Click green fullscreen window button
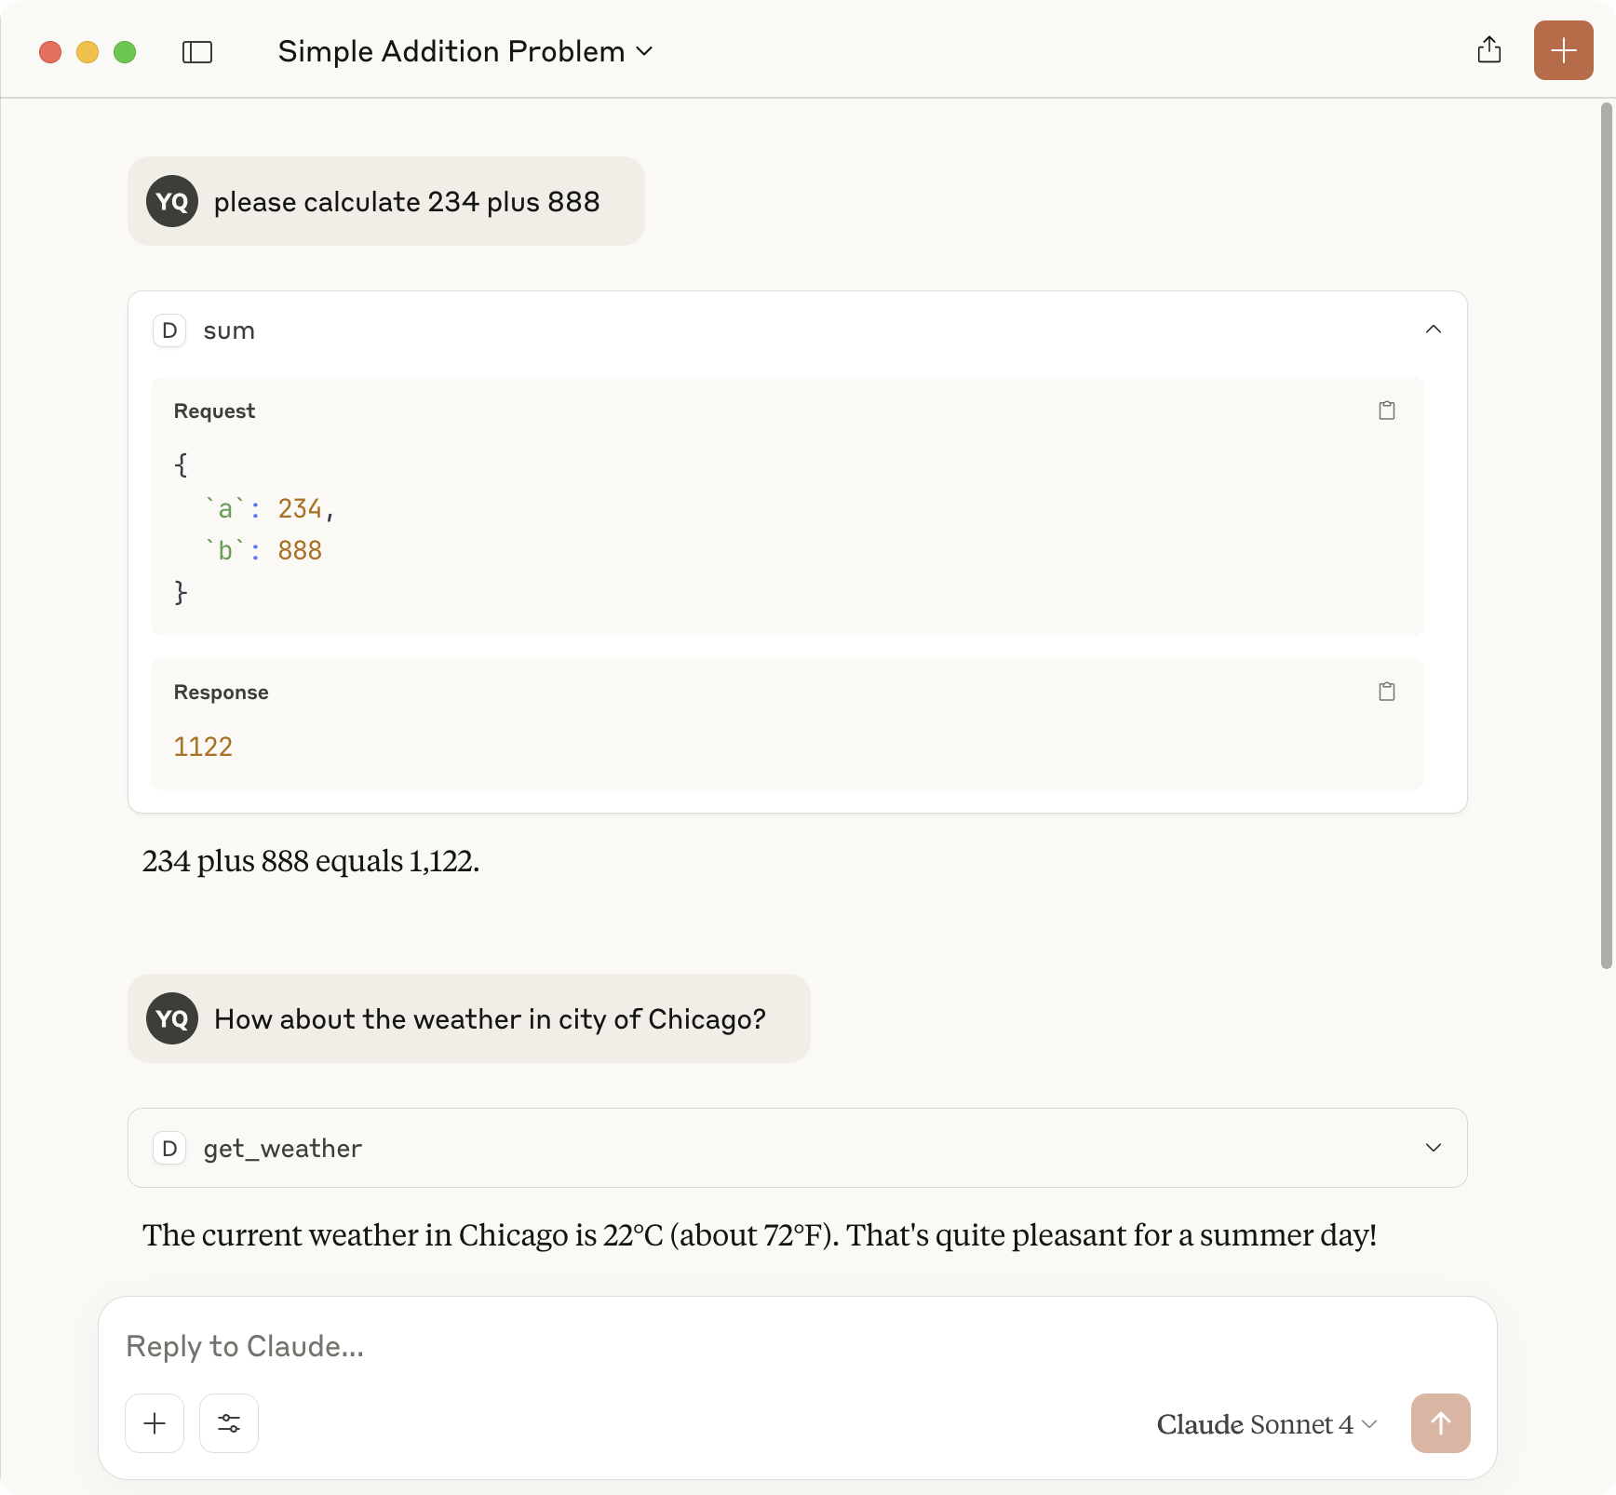The width and height of the screenshot is (1616, 1495). pos(125,52)
